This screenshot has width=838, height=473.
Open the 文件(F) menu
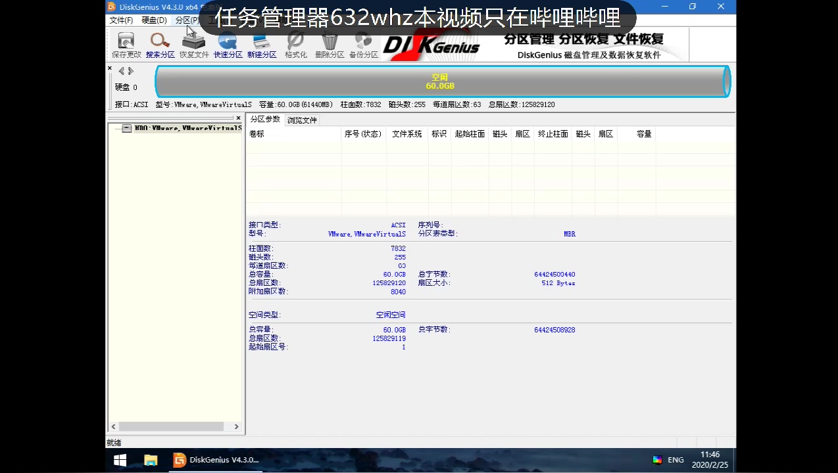(x=121, y=20)
